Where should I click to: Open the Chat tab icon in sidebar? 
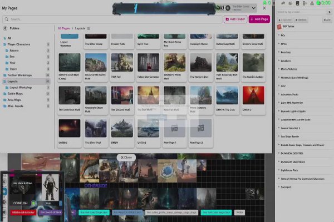click(283, 3)
